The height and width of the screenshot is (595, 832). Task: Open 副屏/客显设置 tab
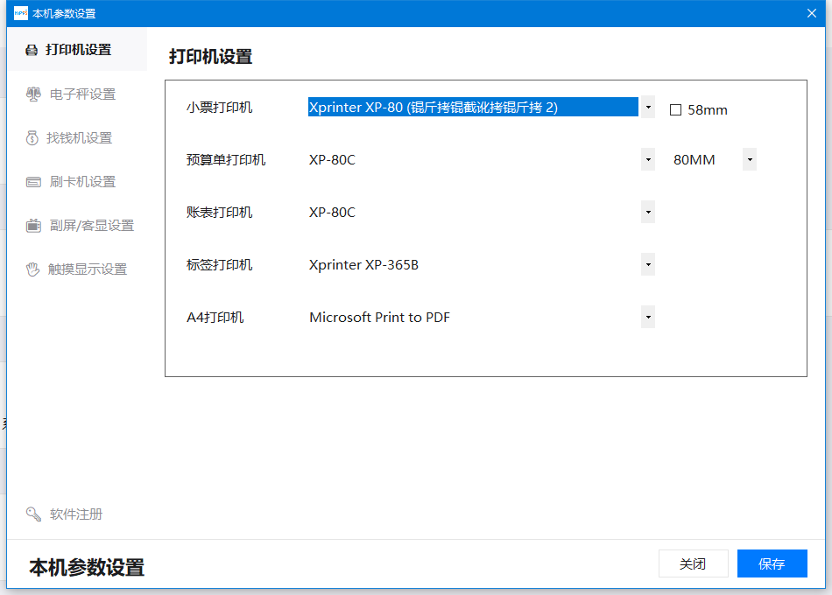point(77,226)
